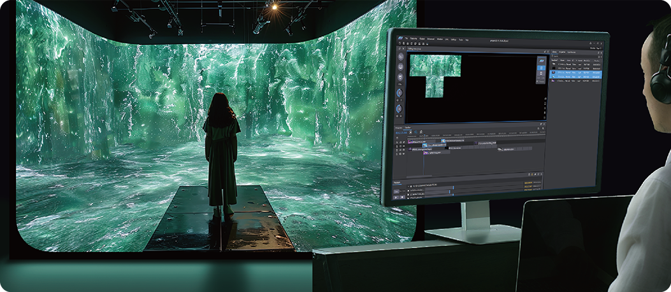Click the first round icon right of the timecode
Screen dimensions: 671x292
pyautogui.click(x=410, y=132)
